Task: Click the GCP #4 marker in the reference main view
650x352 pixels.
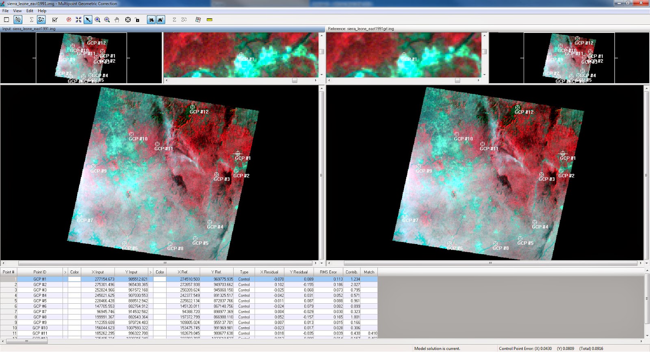Action: pyautogui.click(x=535, y=222)
